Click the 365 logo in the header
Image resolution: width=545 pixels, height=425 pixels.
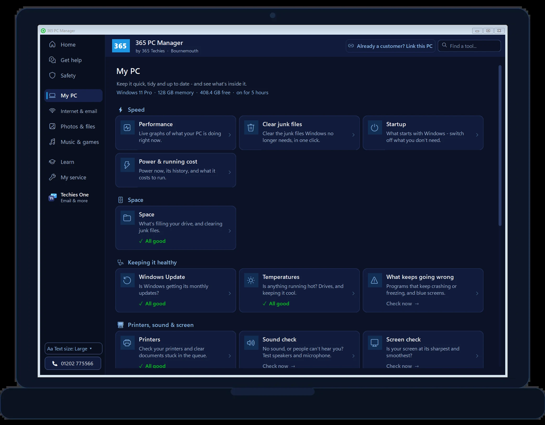(121, 46)
